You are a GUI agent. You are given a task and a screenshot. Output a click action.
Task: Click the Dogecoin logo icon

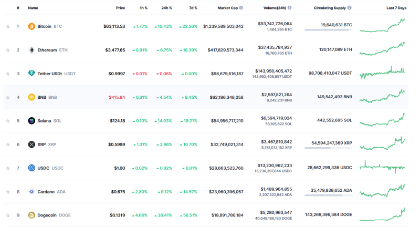pyautogui.click(x=31, y=215)
